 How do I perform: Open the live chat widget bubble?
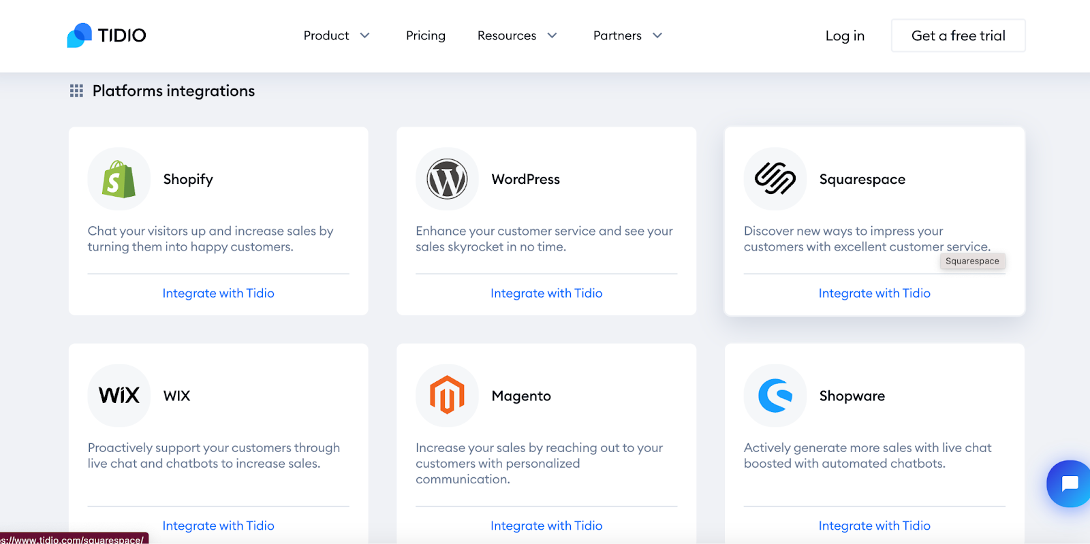[1069, 483]
